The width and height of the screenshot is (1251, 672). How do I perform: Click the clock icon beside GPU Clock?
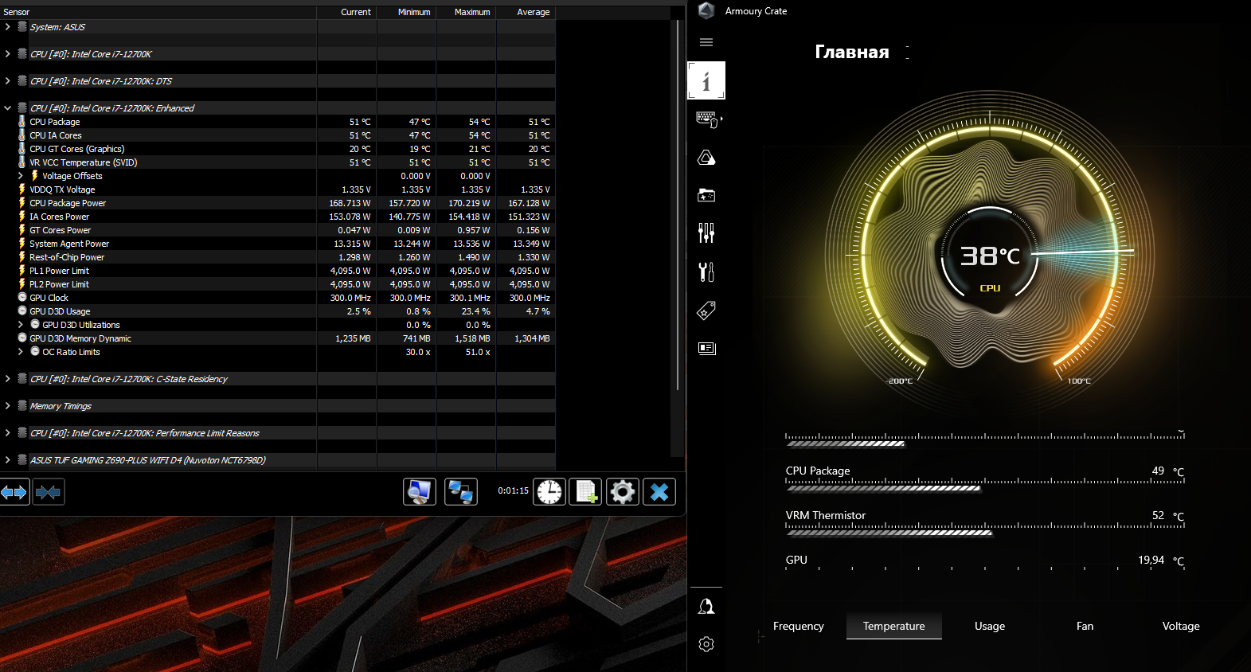point(22,297)
